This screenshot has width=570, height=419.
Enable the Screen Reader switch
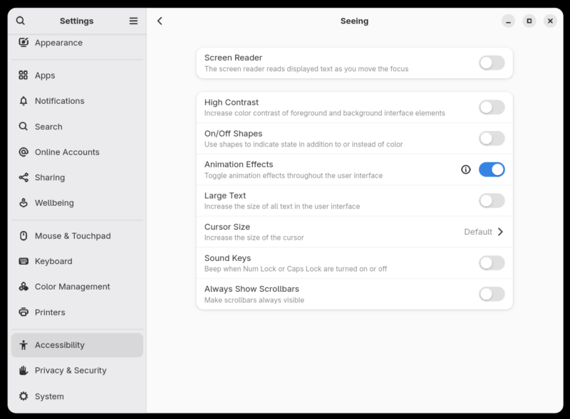[x=492, y=63]
